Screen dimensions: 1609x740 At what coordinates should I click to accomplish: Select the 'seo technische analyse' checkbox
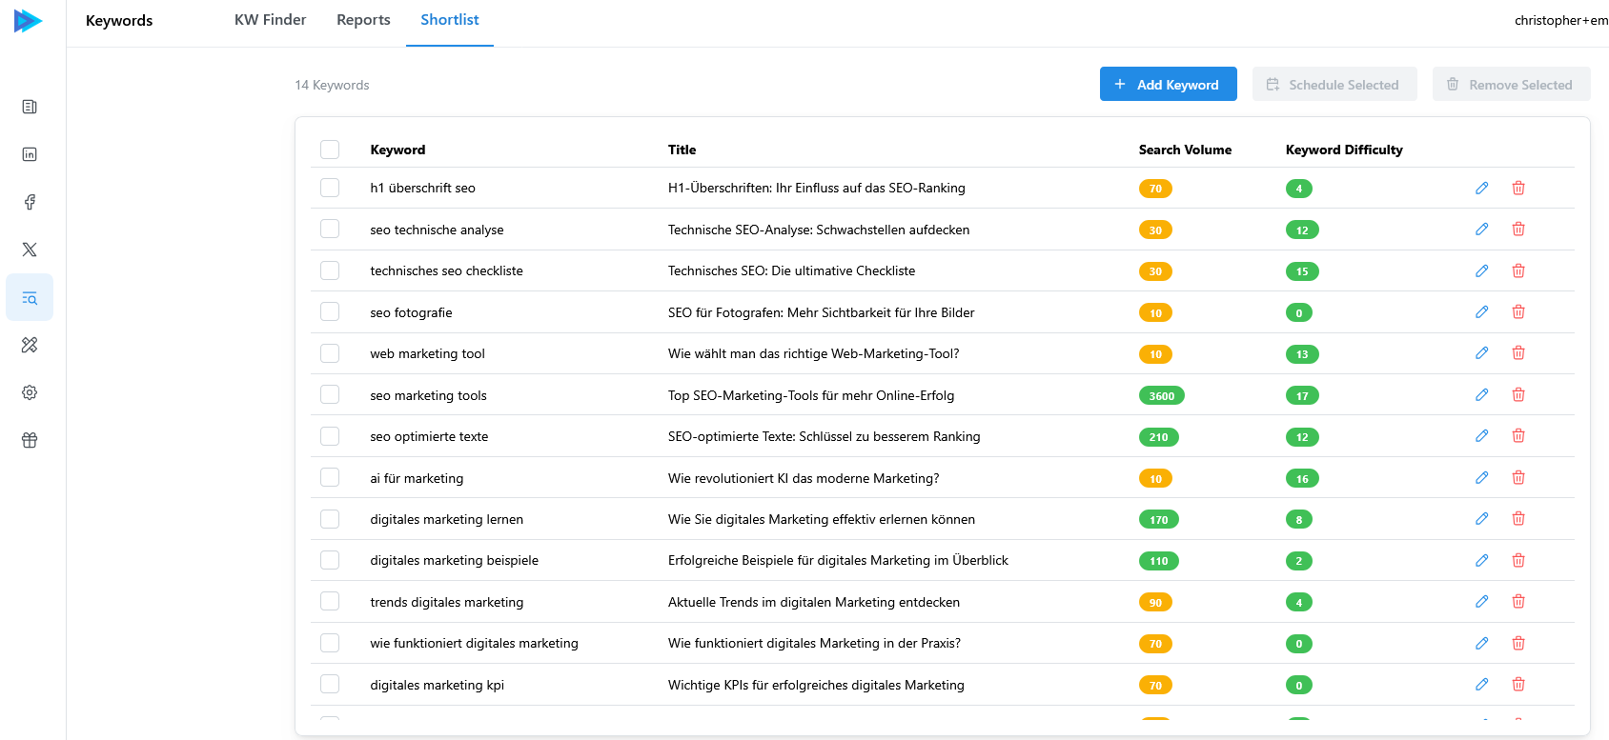(330, 230)
